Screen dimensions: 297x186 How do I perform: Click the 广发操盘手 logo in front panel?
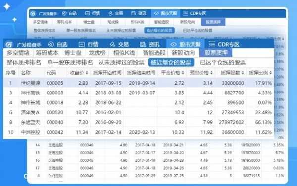[9, 45]
